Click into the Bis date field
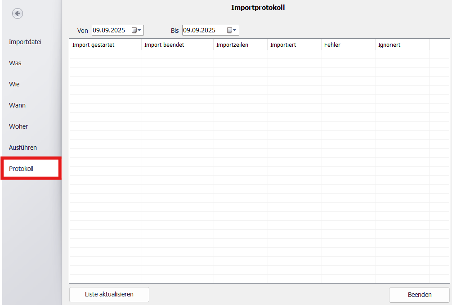Image resolution: width=452 pixels, height=305 pixels. tap(200, 30)
